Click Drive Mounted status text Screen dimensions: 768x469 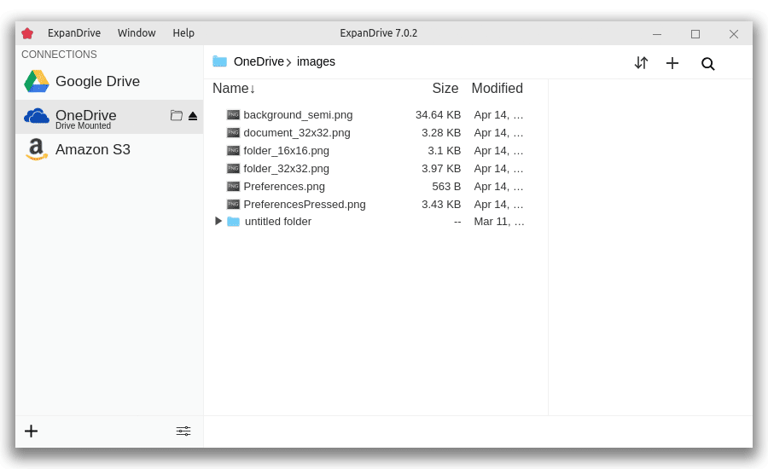click(x=84, y=126)
